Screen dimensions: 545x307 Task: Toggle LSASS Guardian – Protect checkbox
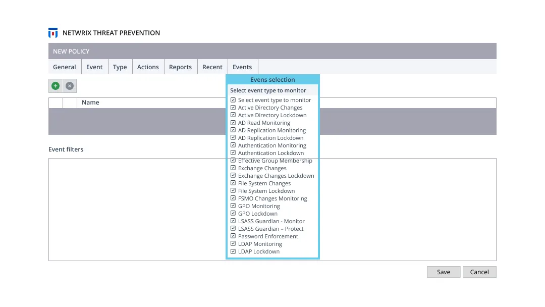pos(233,228)
